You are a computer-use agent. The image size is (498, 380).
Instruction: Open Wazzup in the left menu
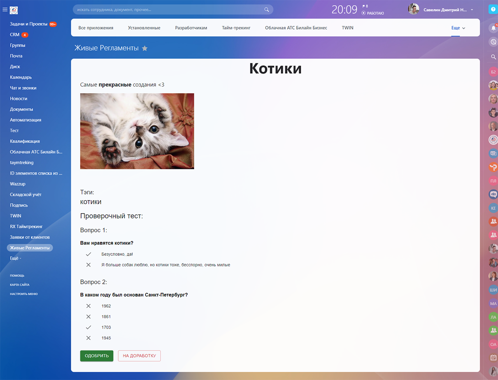(18, 184)
